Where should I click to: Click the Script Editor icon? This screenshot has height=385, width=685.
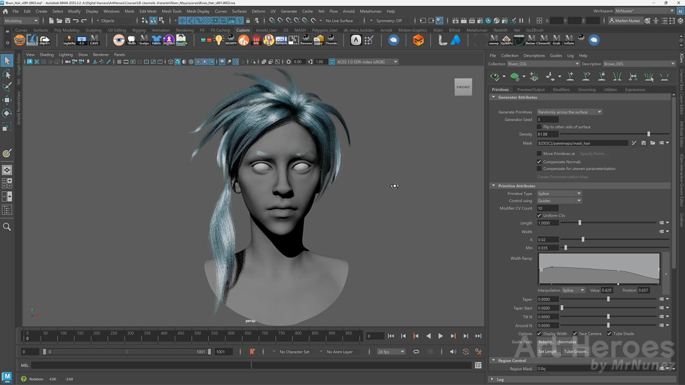[478, 365]
